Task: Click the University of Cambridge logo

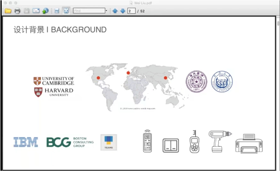Action: pyautogui.click(x=54, y=81)
